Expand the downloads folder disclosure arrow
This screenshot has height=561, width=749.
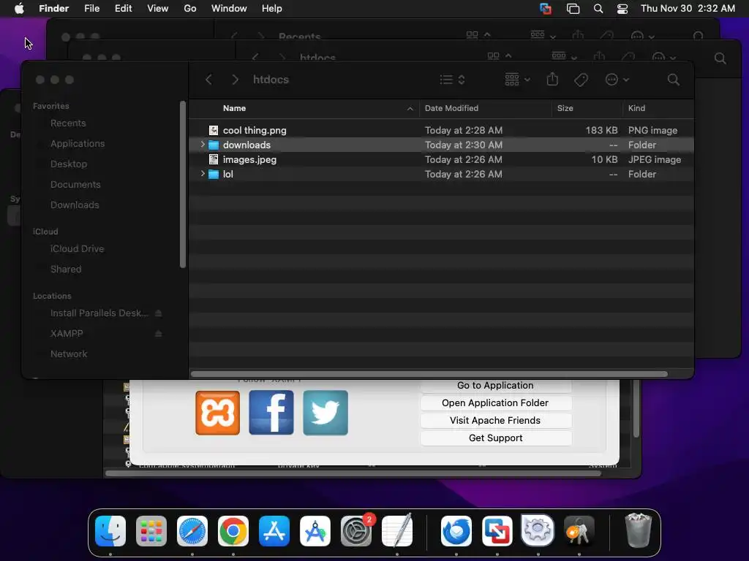click(x=203, y=145)
